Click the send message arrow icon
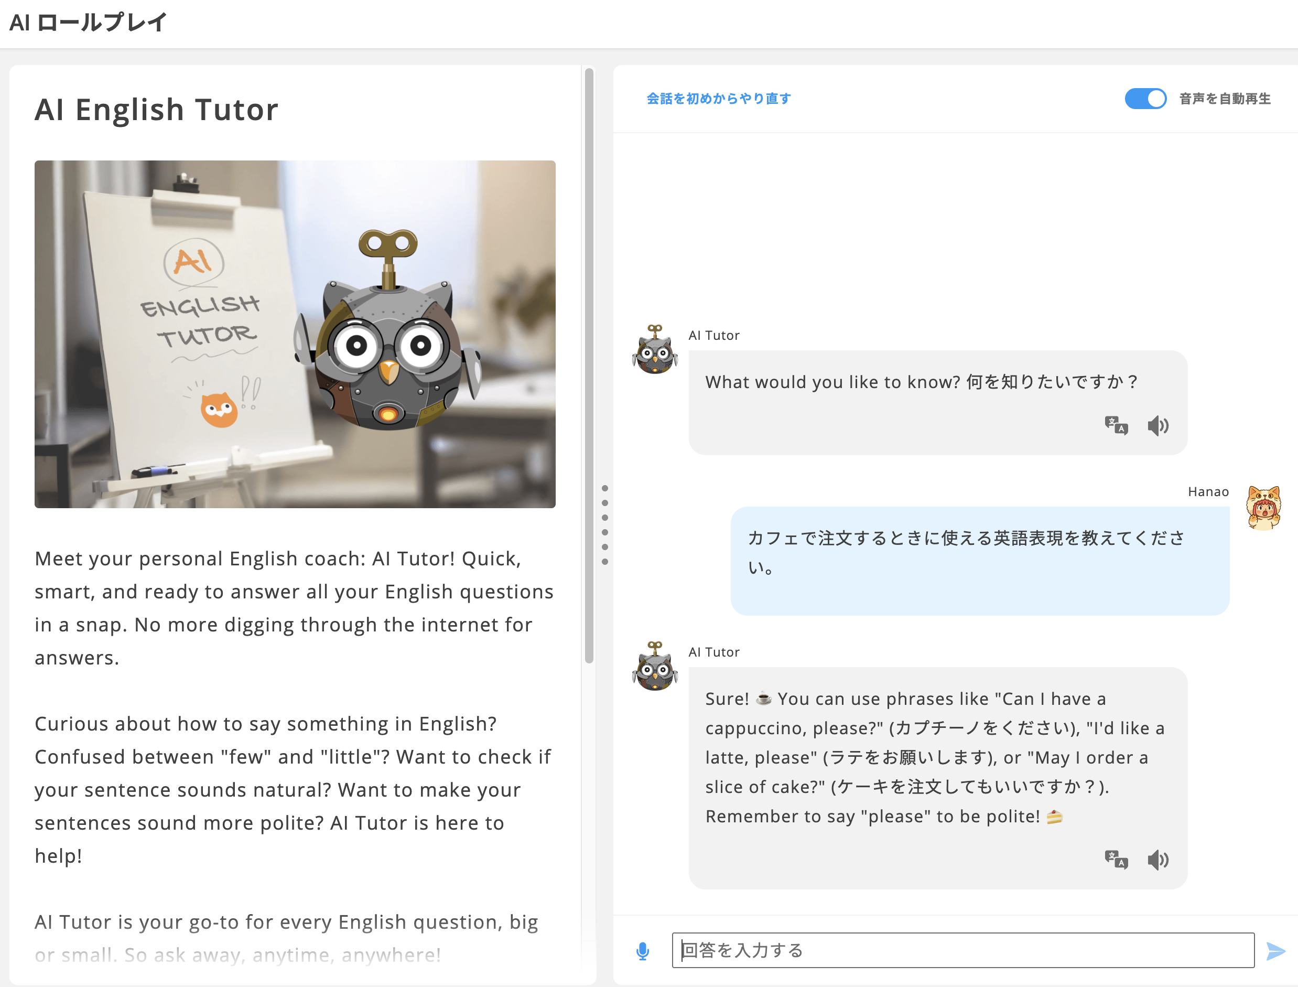Image resolution: width=1298 pixels, height=987 pixels. pos(1275,951)
